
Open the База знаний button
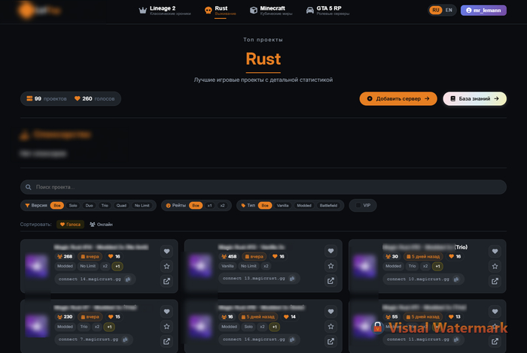pos(474,98)
